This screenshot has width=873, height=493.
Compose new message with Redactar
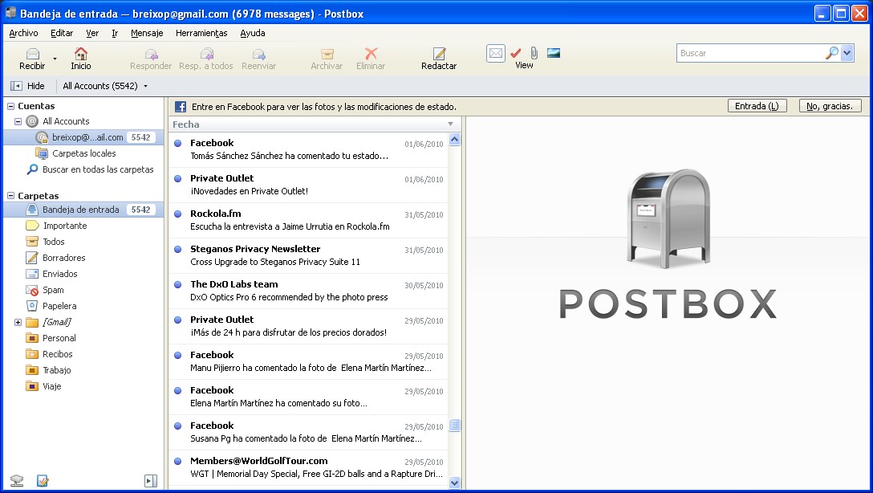pos(439,59)
